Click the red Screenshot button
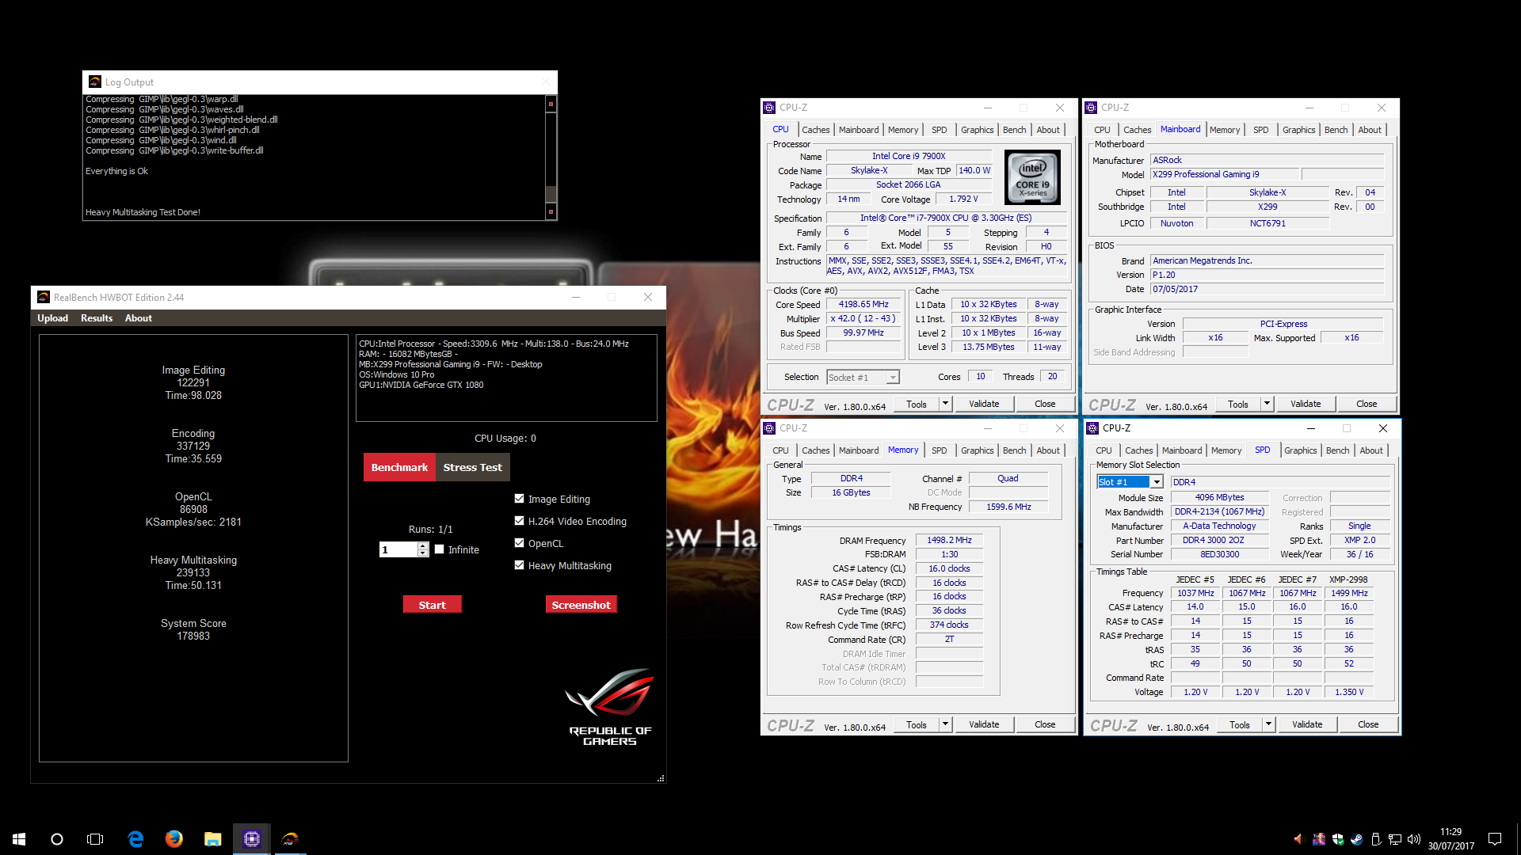1521x855 pixels. [581, 605]
